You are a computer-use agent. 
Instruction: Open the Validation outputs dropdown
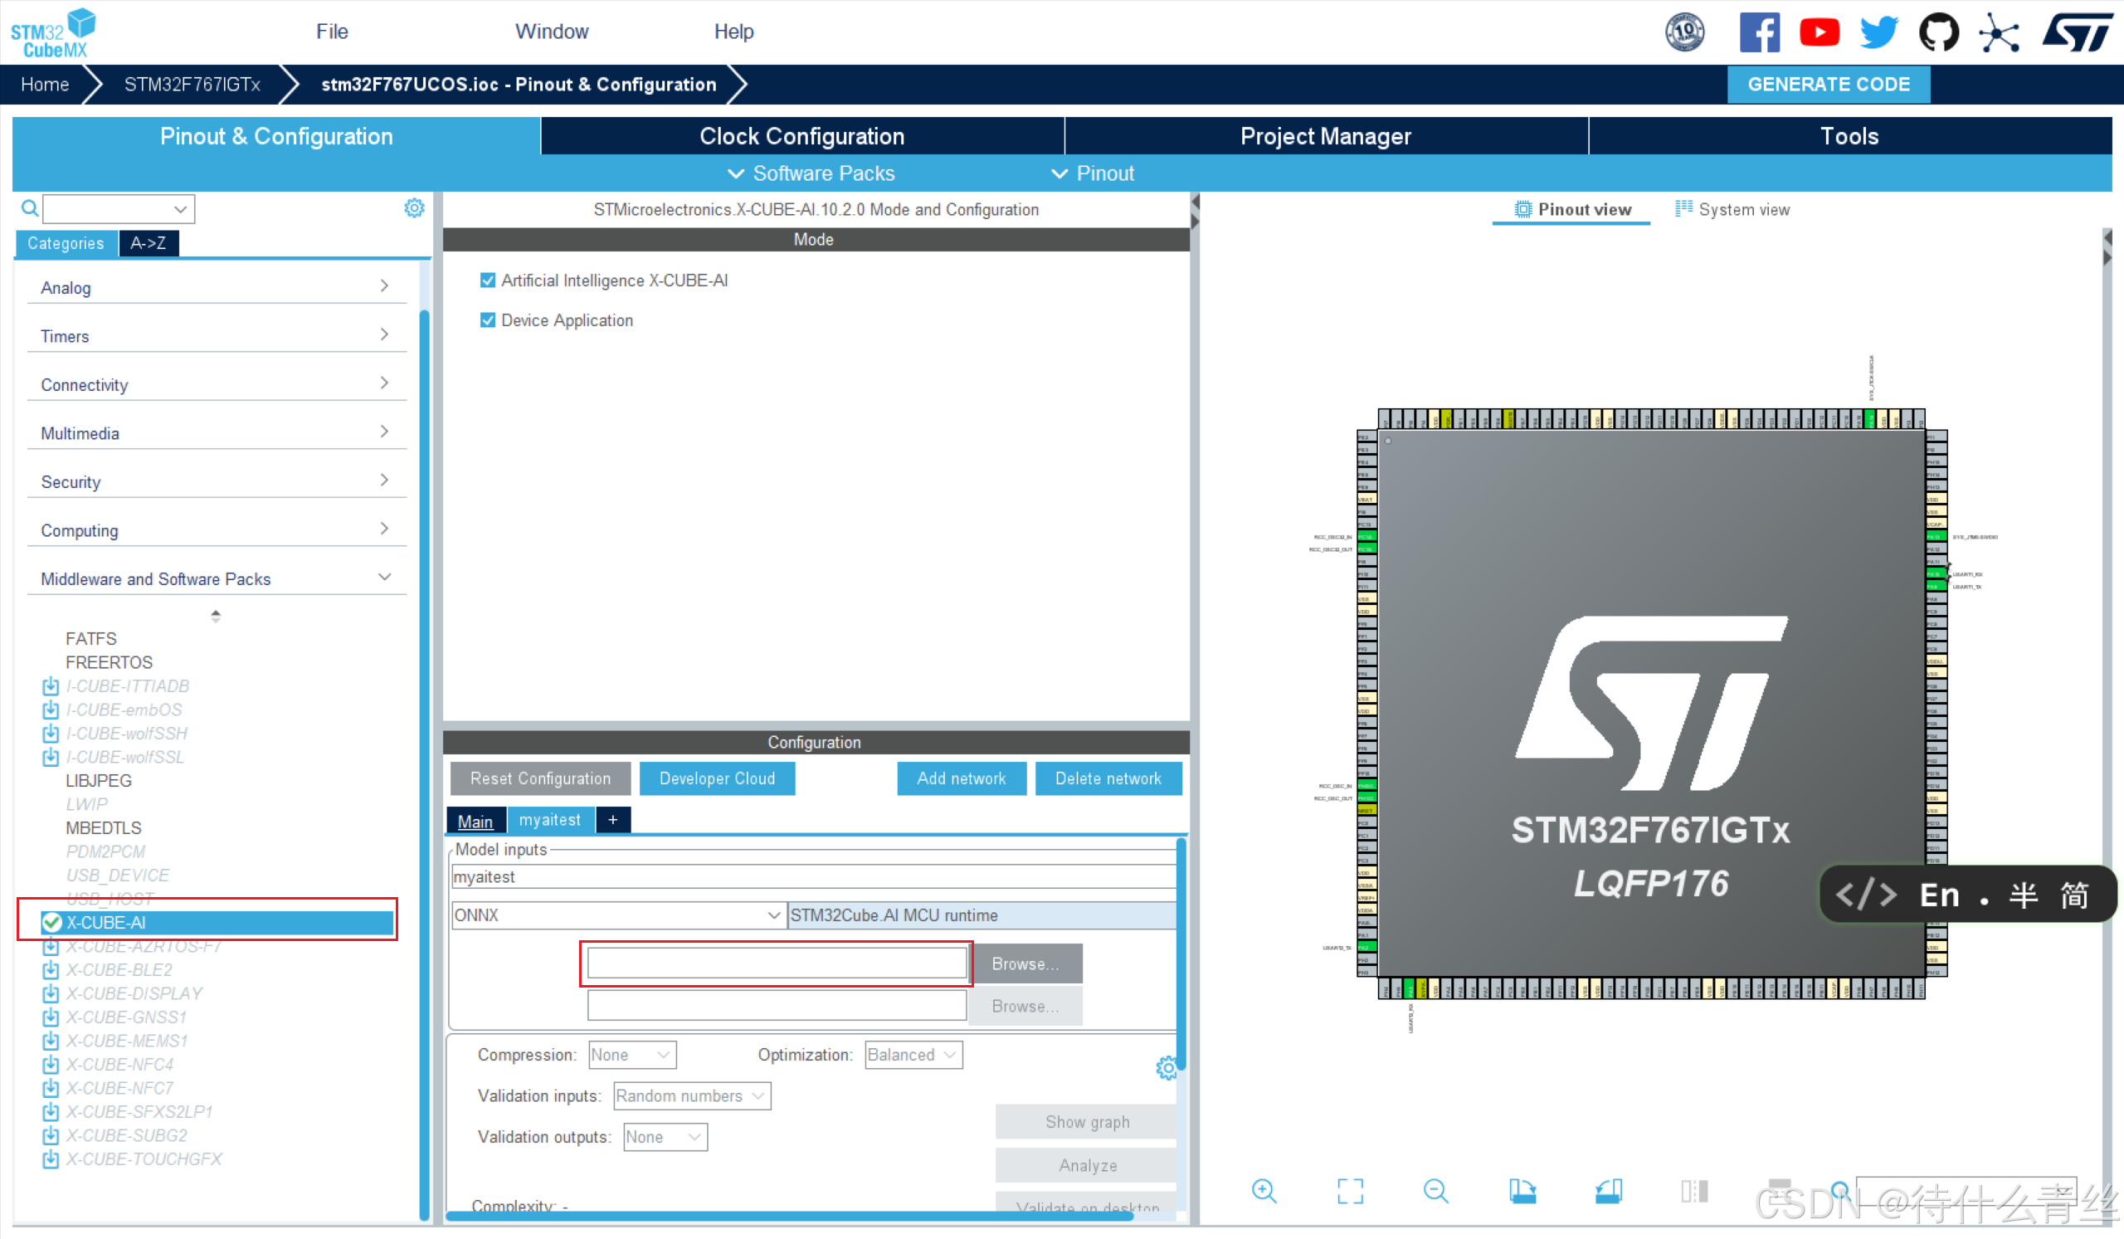(x=665, y=1137)
